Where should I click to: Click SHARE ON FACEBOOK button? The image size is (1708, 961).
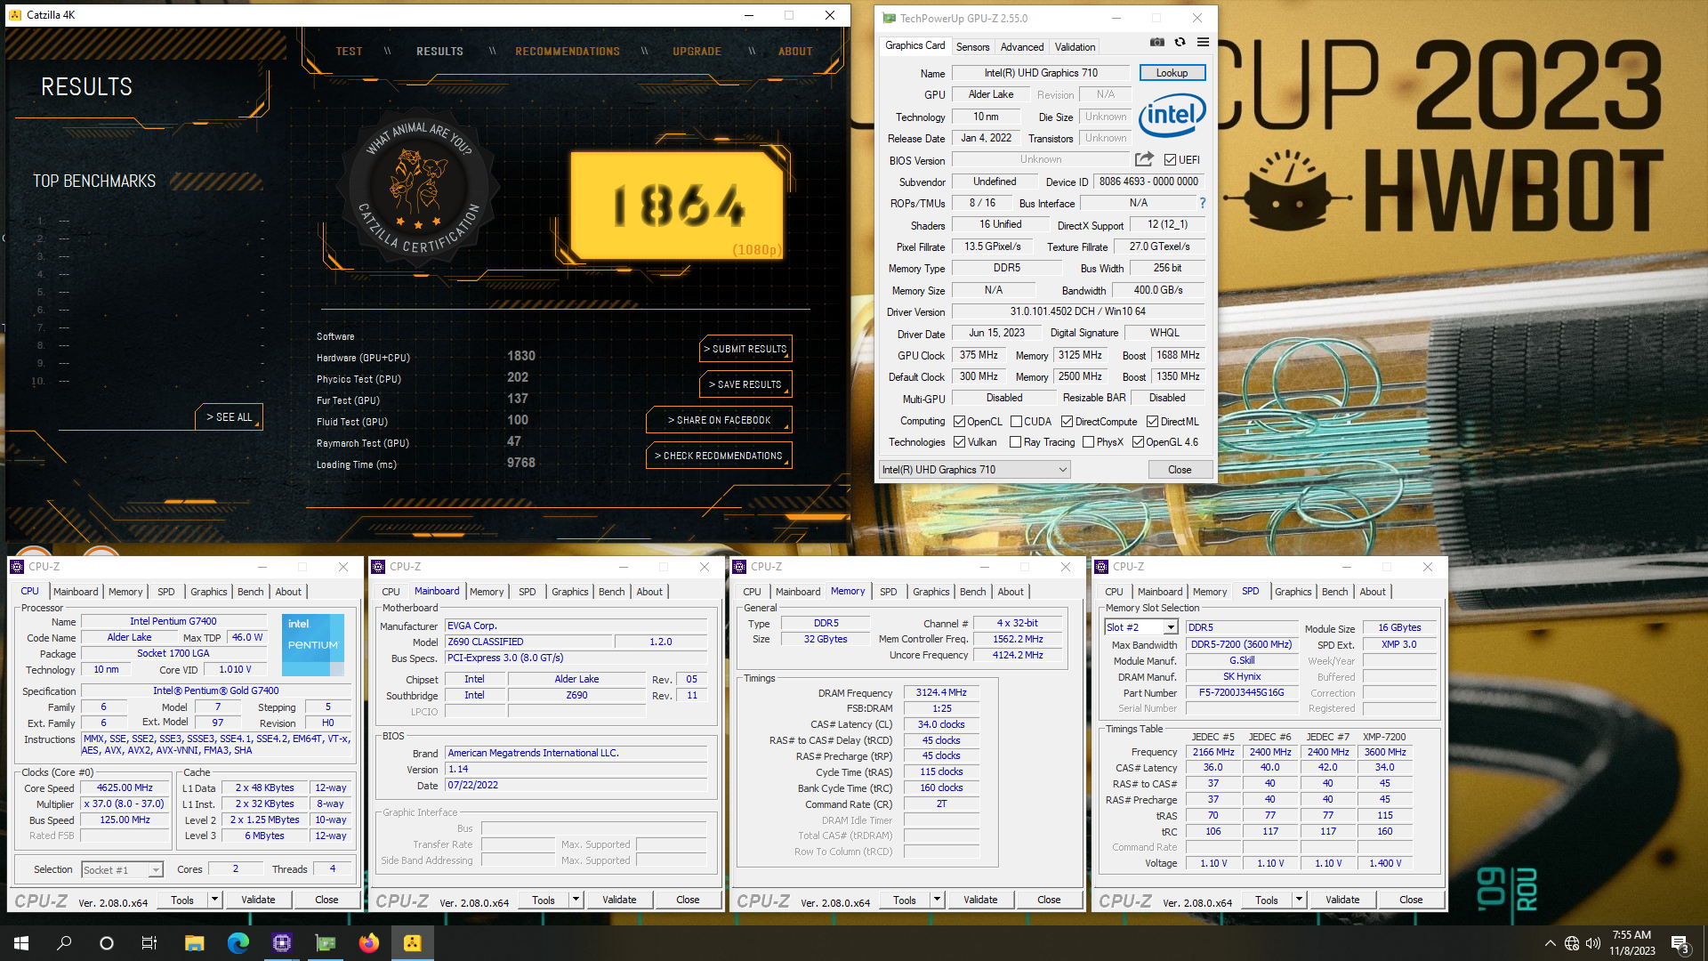point(719,420)
